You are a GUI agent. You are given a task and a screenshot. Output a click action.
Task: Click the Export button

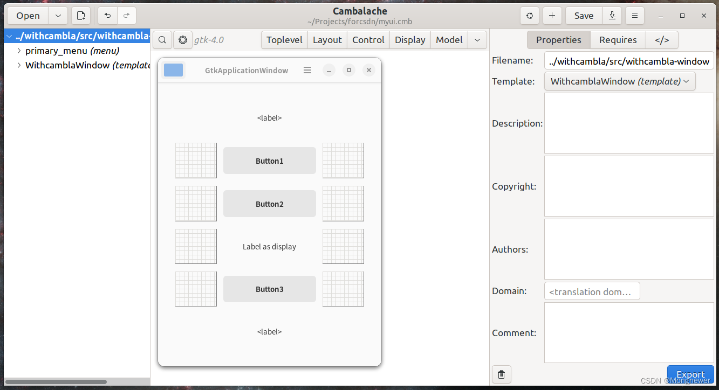point(690,374)
